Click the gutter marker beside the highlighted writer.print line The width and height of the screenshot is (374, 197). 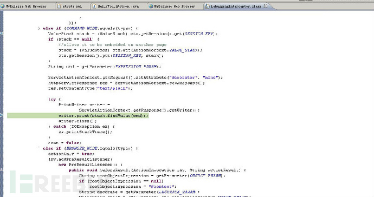pos(2,115)
